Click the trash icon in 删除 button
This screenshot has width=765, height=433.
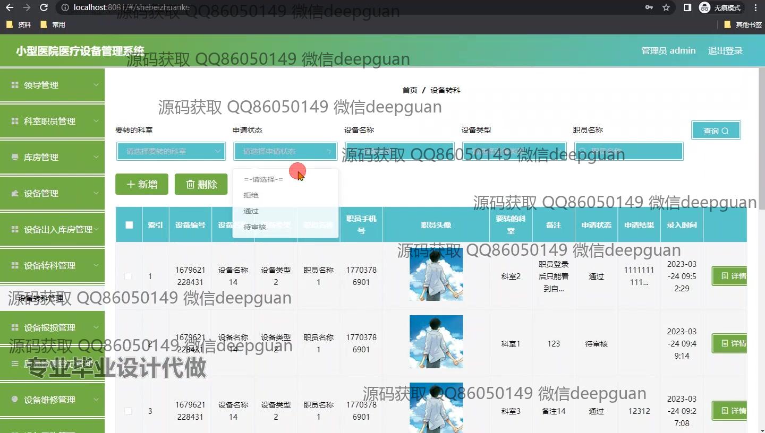[x=190, y=184]
